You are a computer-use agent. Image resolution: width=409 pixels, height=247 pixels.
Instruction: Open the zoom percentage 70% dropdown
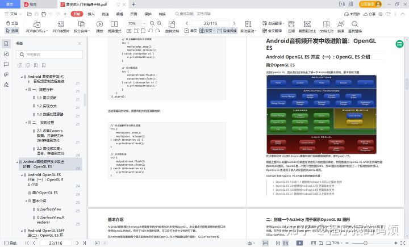tap(144, 23)
